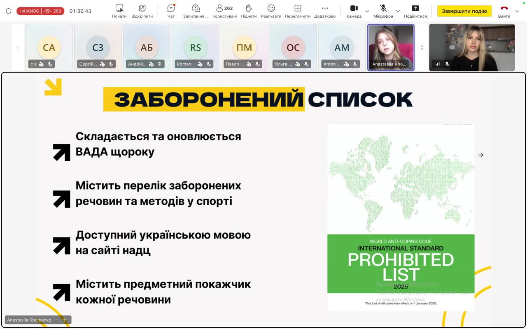
Task: Open the dropdown arrow beside Вийти
Action: (518, 11)
